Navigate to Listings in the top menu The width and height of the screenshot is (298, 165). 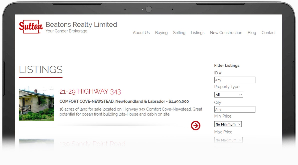(198, 33)
